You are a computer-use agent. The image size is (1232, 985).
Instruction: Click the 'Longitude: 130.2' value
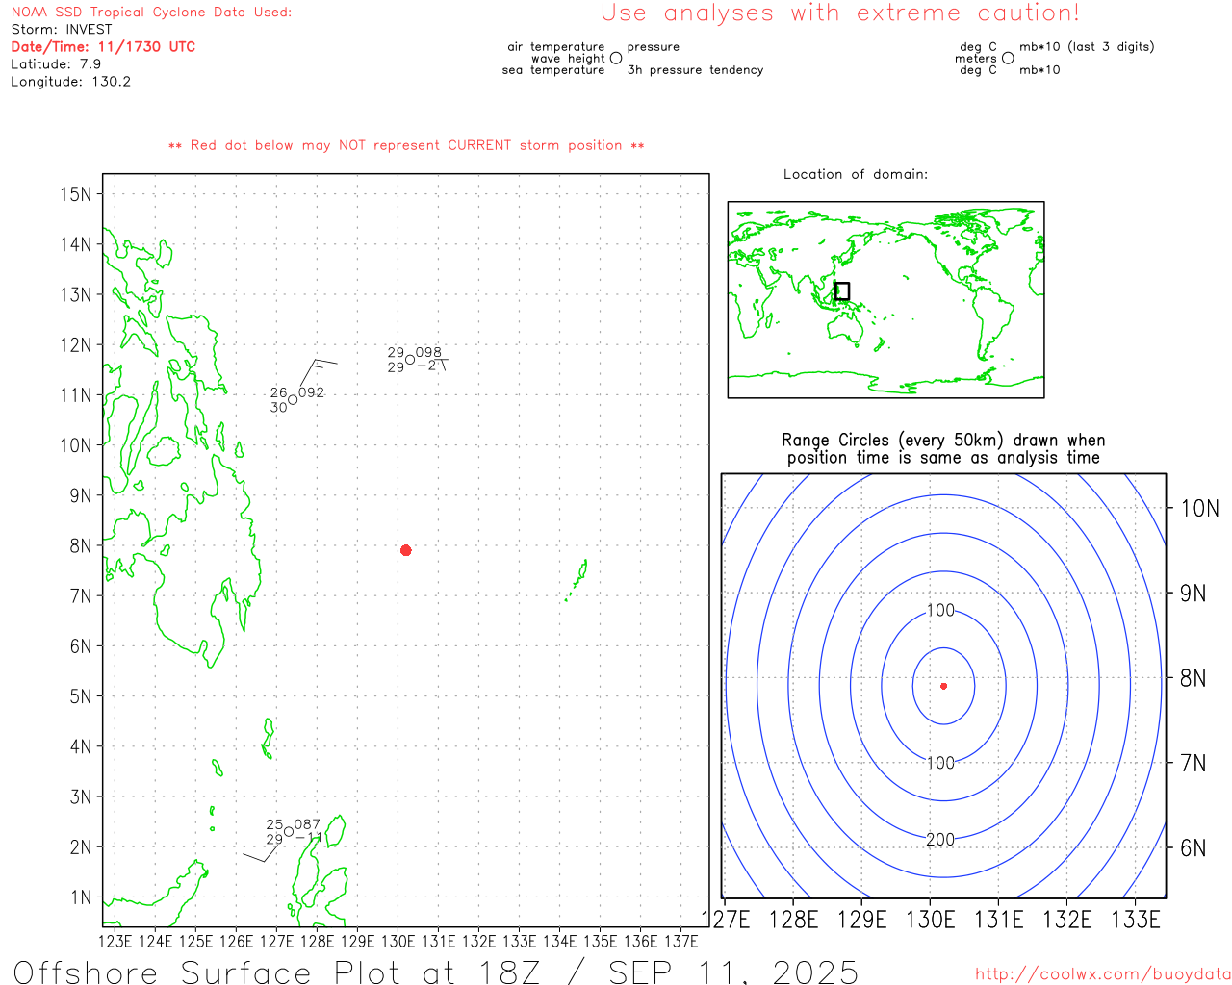pyautogui.click(x=70, y=82)
